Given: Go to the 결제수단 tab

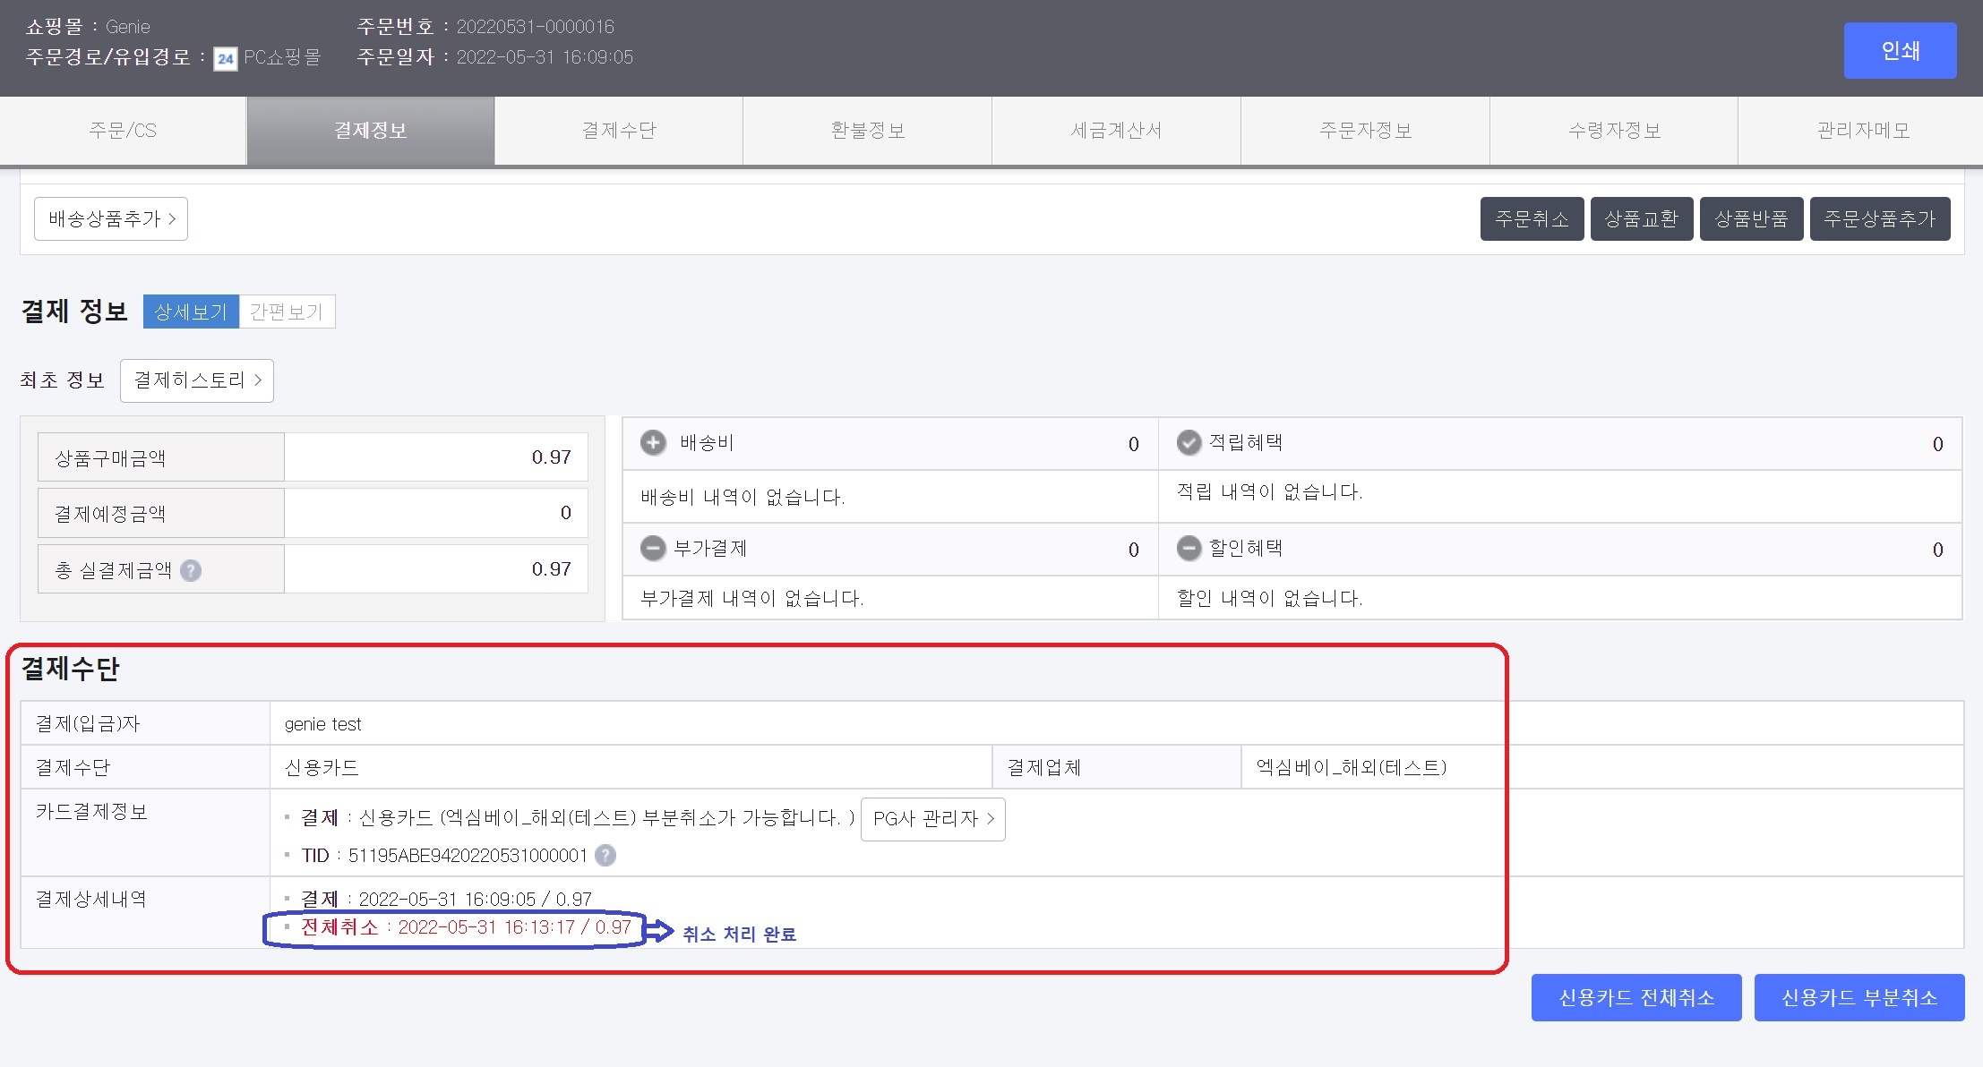Looking at the screenshot, I should tap(619, 131).
